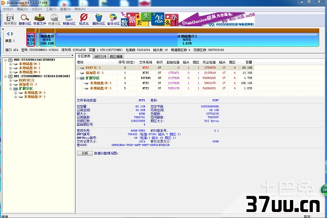
Task: Expand 新加卷 in the left tree
Action: (x=11, y=84)
